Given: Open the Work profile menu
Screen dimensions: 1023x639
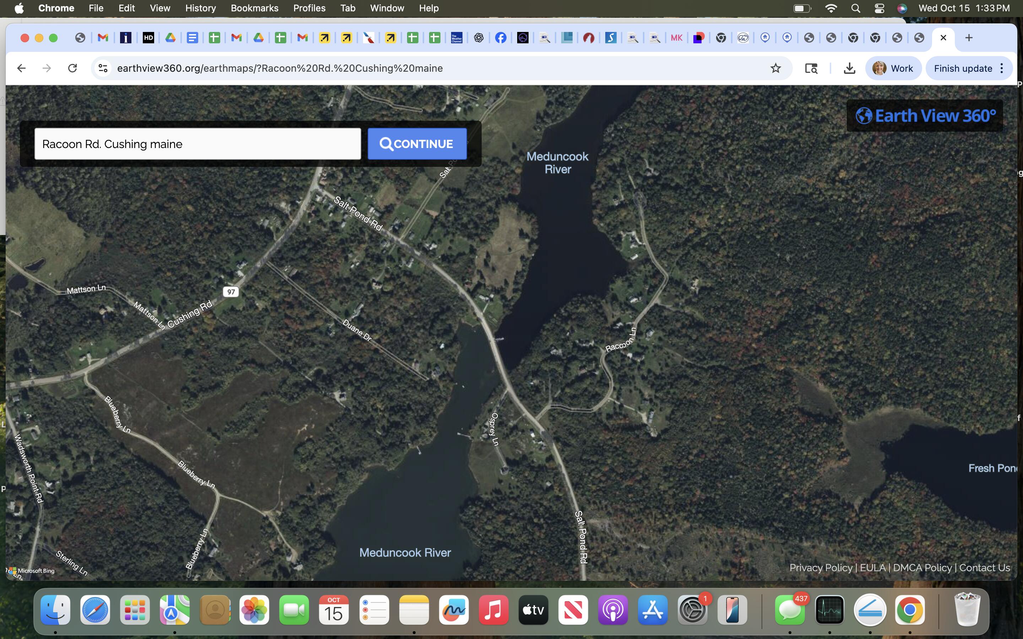Looking at the screenshot, I should pos(893,68).
